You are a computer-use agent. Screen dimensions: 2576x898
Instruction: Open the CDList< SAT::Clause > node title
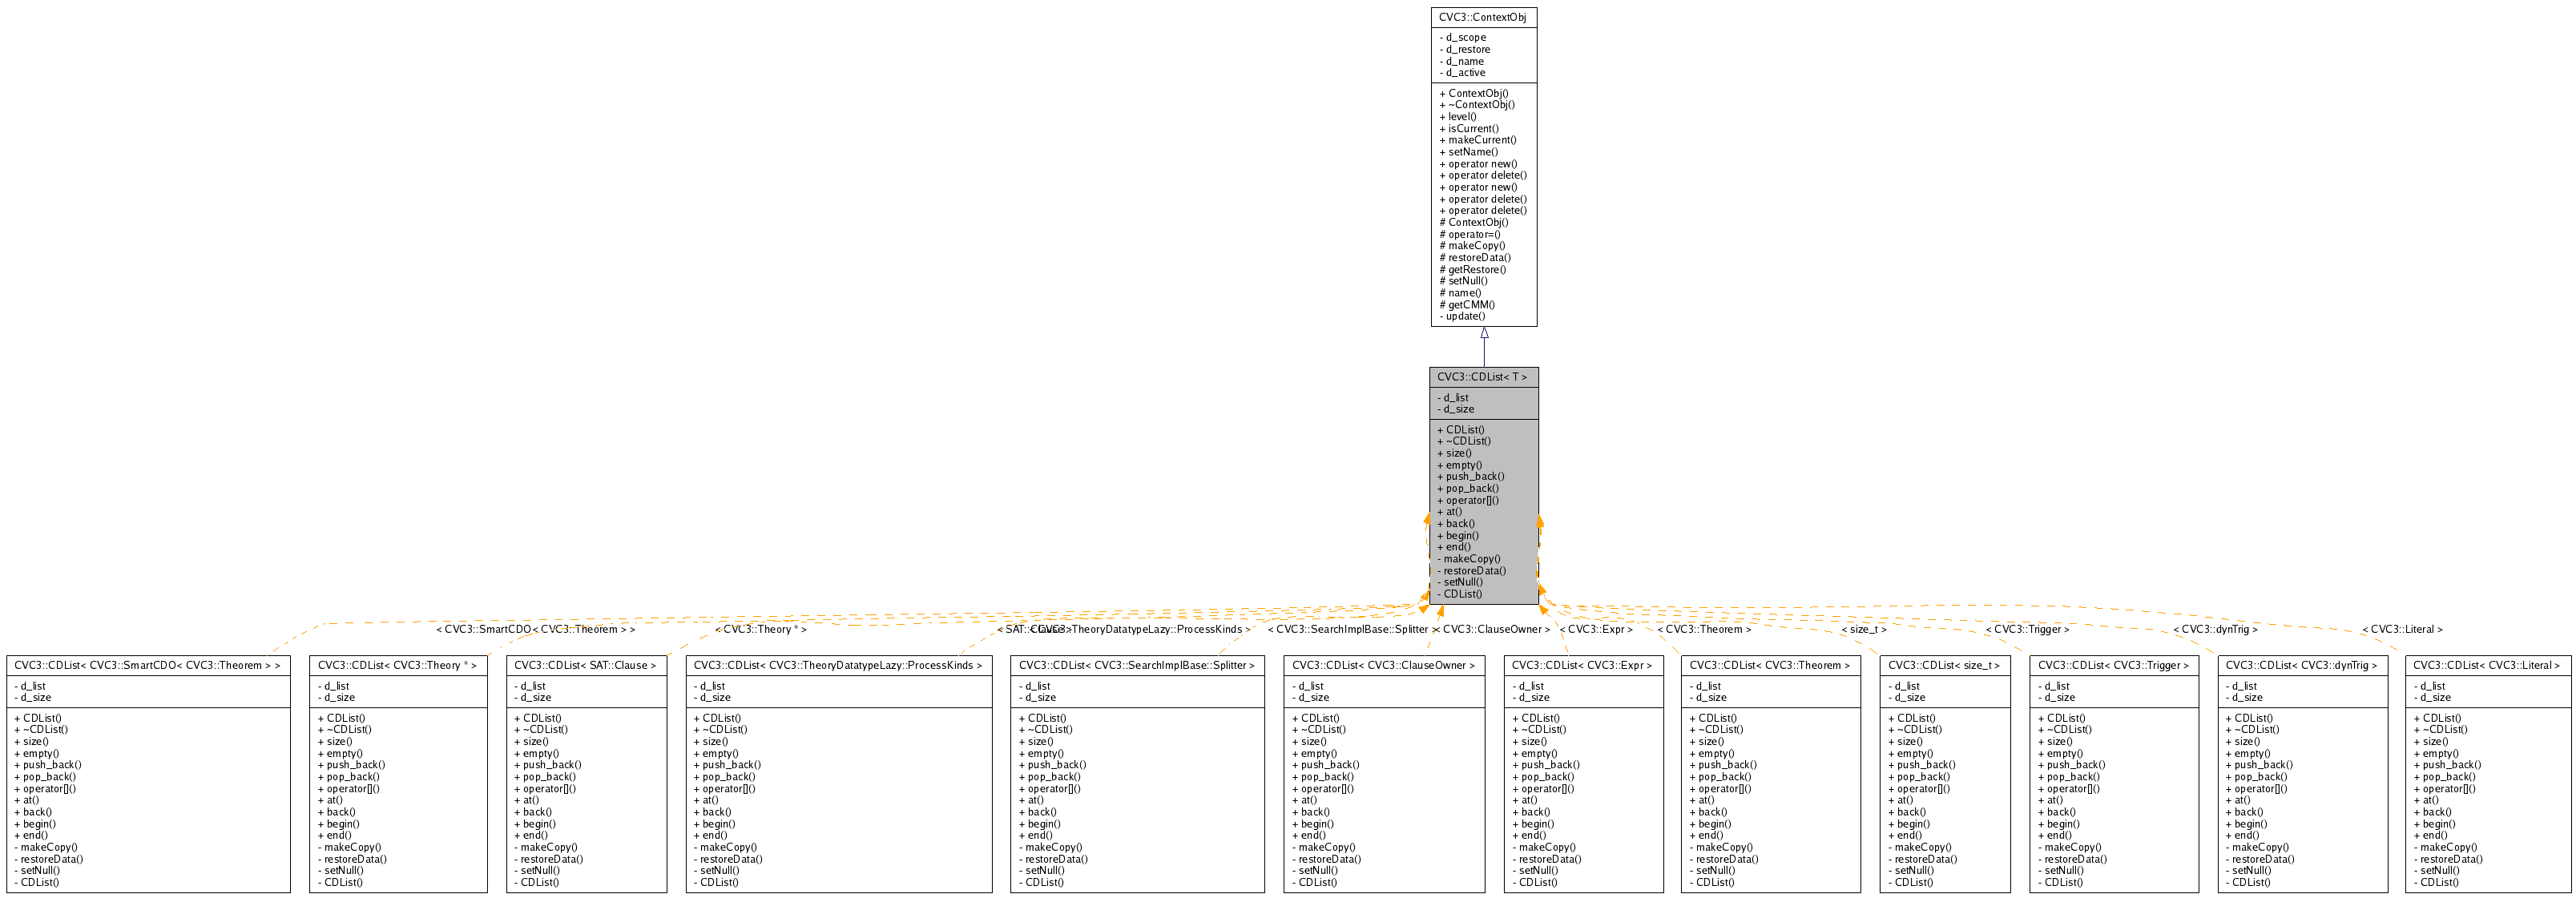[x=585, y=665]
